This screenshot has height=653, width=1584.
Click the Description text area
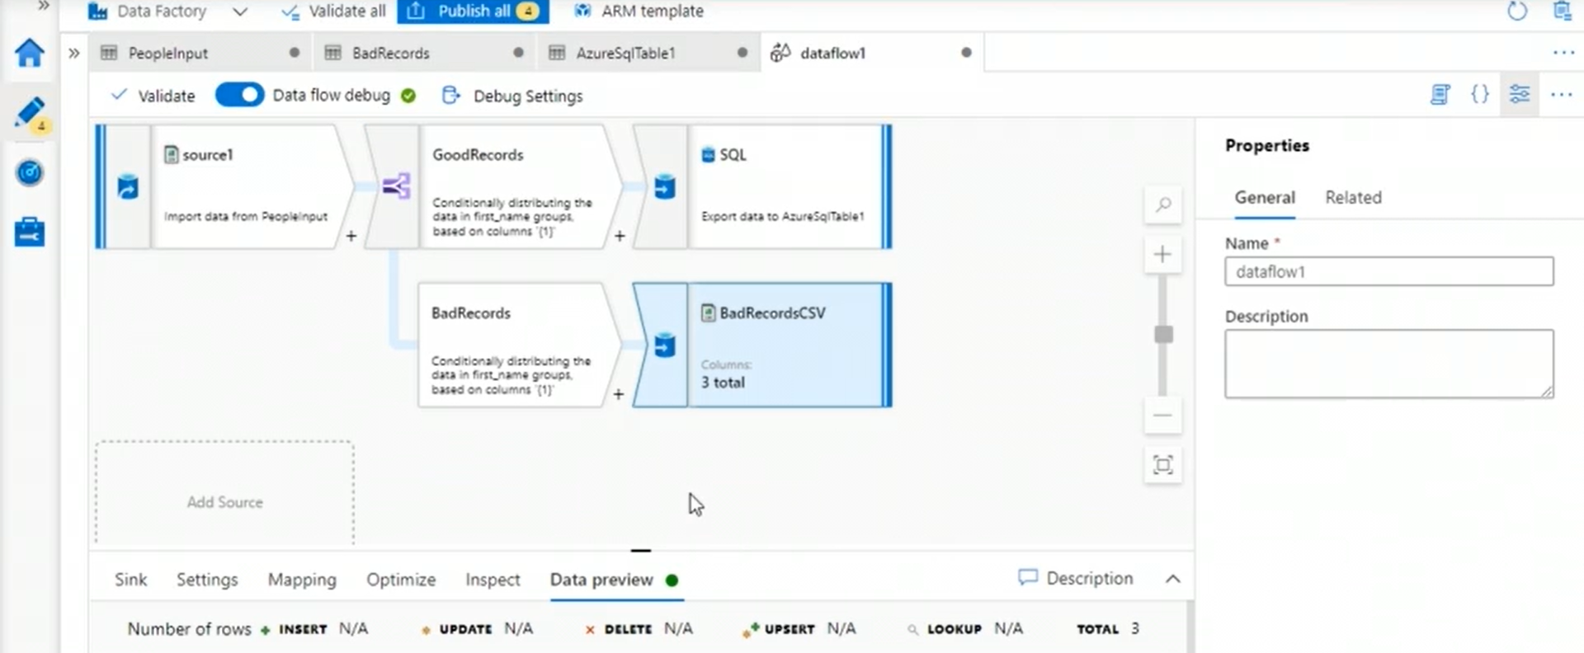1388,364
